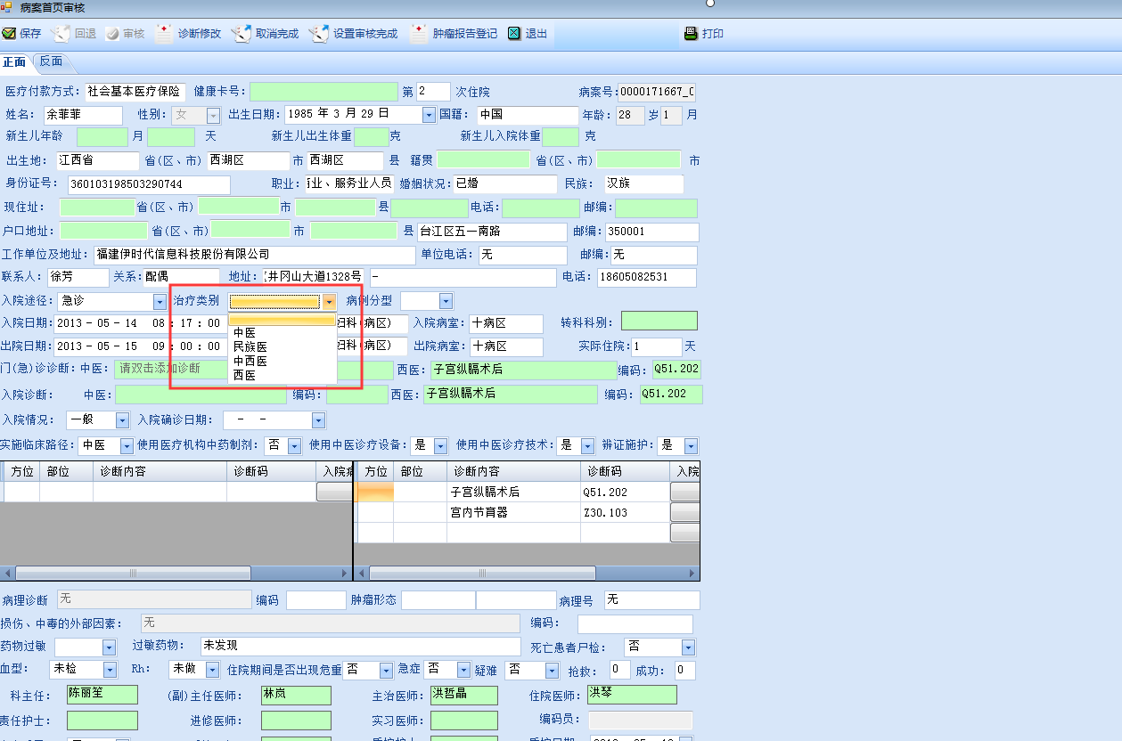Click 设置审核完成 toolbar icon
The height and width of the screenshot is (741, 1122).
(x=320, y=34)
